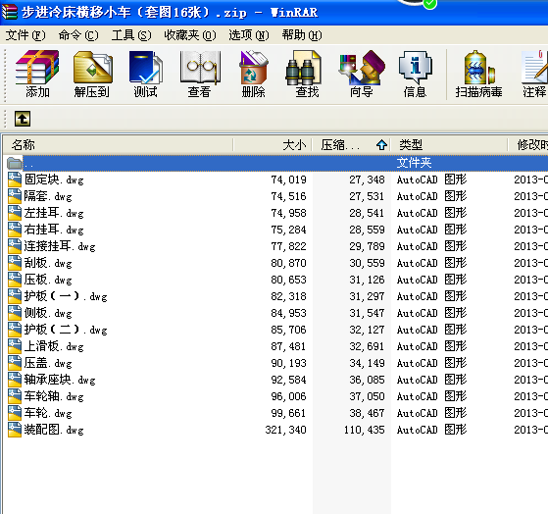Click the file icon of 连接挂耳.dwg
548x514 pixels.
tap(15, 246)
